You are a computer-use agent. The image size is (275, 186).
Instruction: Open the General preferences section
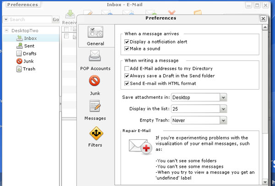[x=96, y=36]
